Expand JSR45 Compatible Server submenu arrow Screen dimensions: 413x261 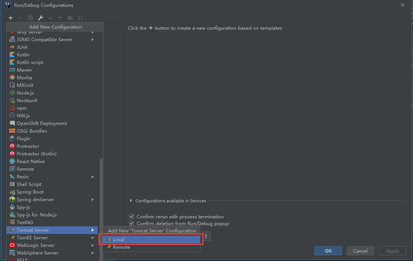[93, 40]
